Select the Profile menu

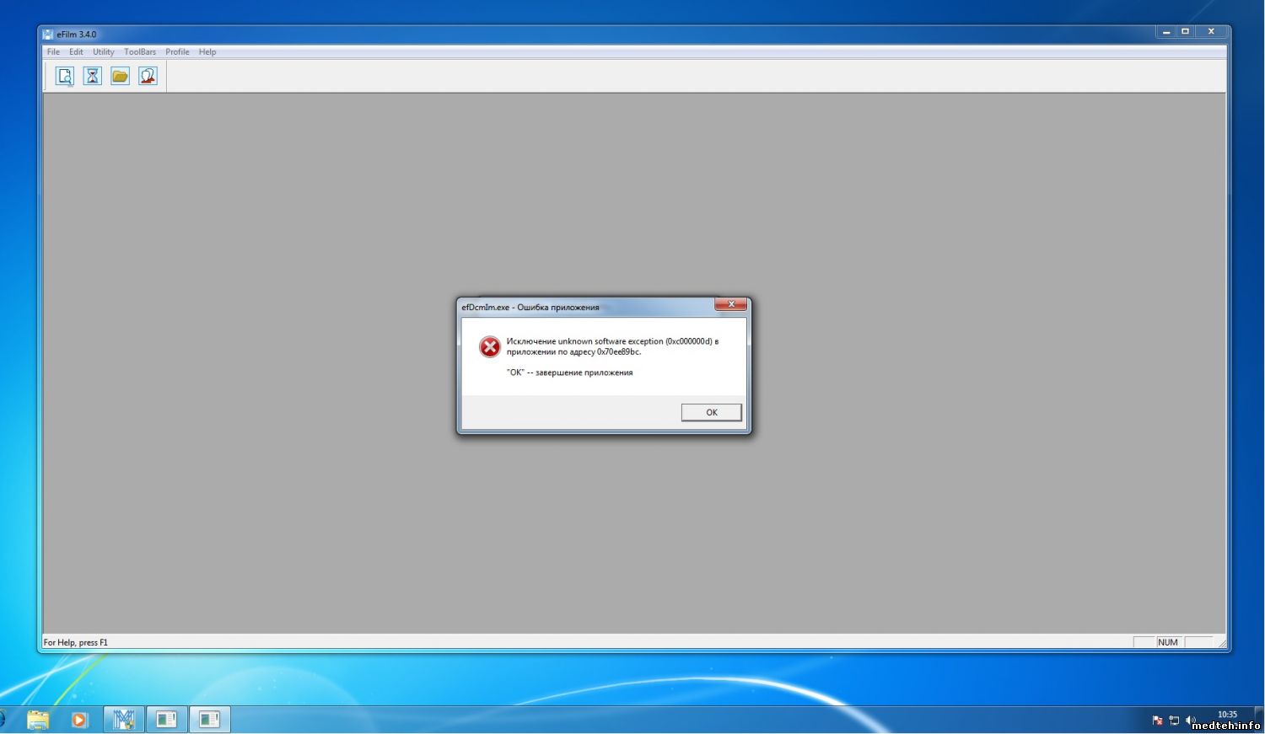point(177,52)
